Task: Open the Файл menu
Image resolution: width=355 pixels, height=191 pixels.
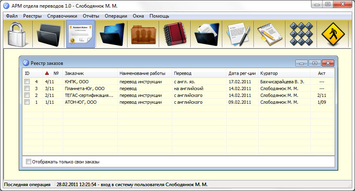Action: point(12,16)
